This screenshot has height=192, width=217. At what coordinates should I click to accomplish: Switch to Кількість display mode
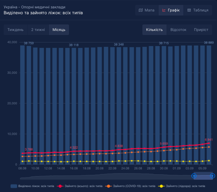click(155, 30)
